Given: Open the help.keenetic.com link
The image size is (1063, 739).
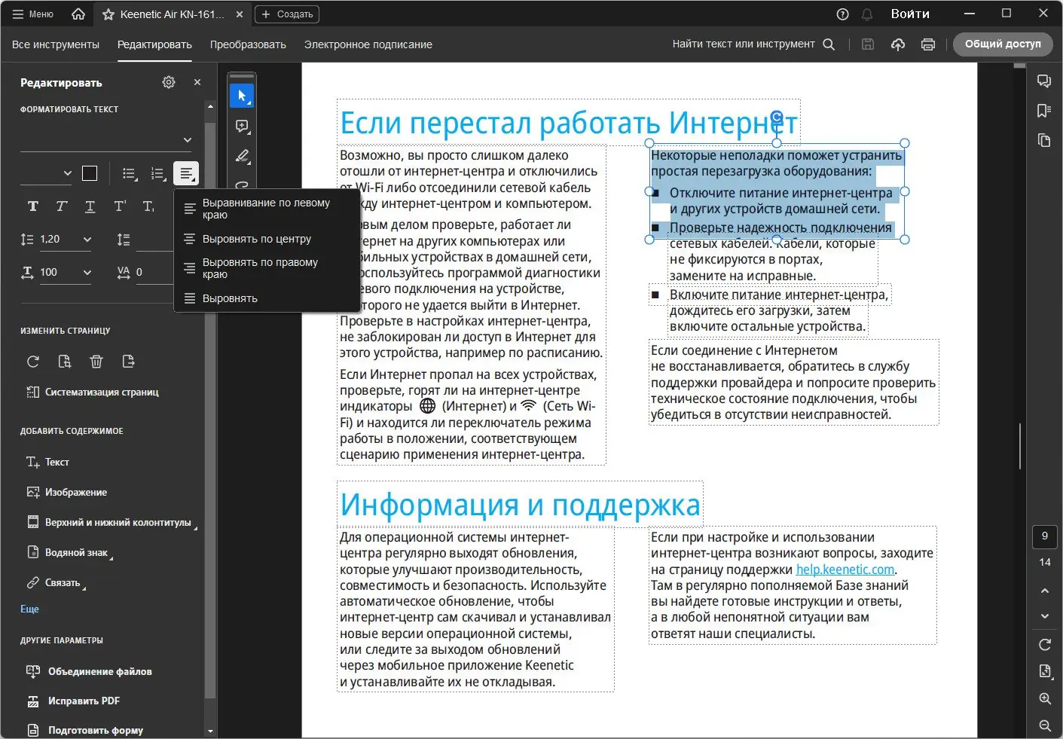Looking at the screenshot, I should tap(845, 569).
